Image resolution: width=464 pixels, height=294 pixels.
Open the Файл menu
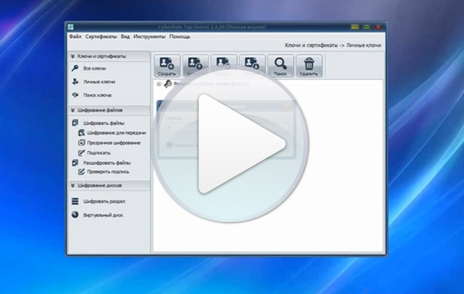tap(75, 36)
